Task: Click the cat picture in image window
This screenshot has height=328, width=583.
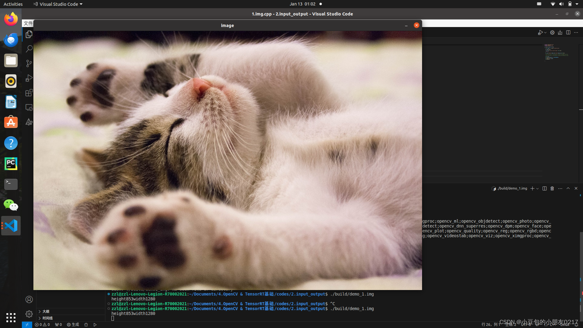Action: coord(227,160)
